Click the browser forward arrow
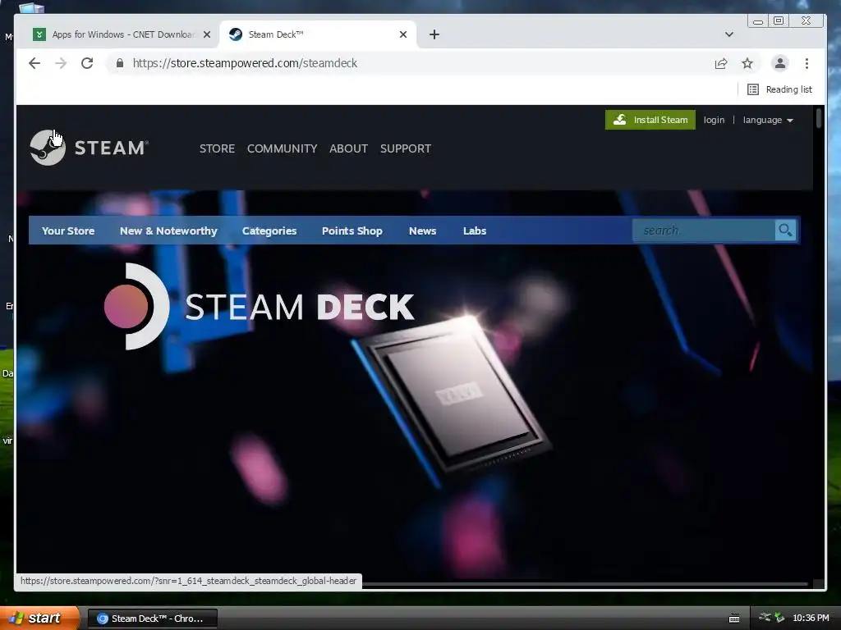 pos(61,63)
